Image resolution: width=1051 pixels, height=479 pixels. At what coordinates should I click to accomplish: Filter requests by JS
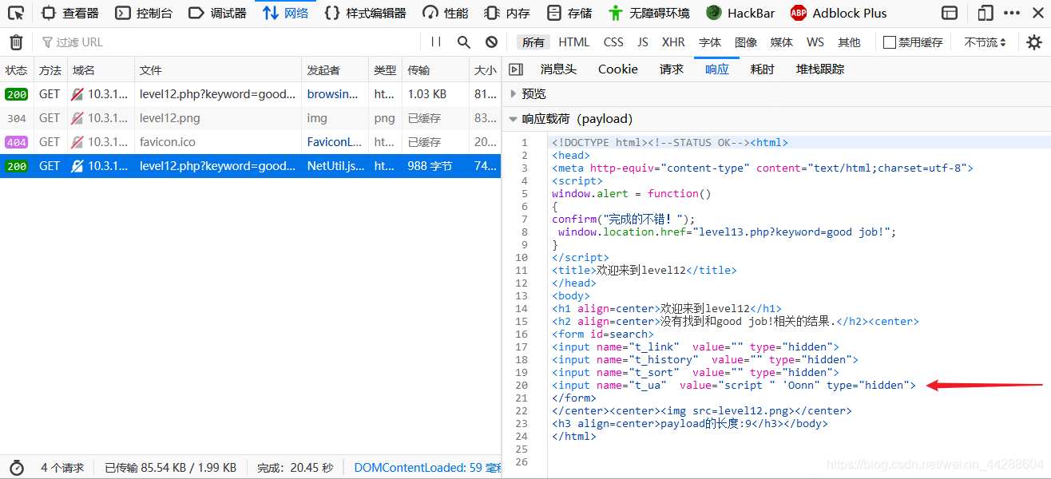click(643, 42)
